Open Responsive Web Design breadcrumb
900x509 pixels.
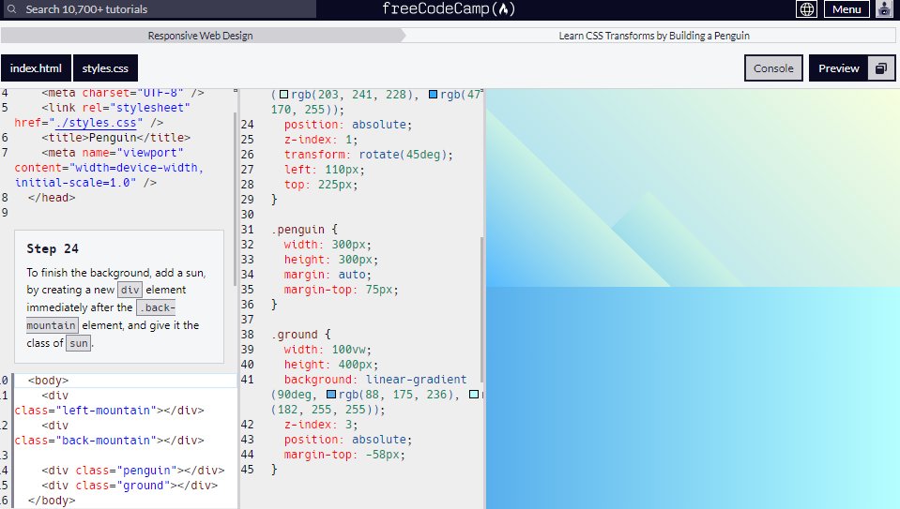pyautogui.click(x=200, y=36)
